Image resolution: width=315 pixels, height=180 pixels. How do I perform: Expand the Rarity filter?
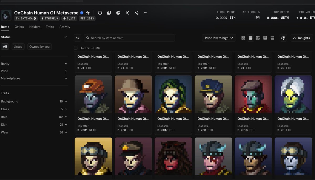[x=34, y=64]
